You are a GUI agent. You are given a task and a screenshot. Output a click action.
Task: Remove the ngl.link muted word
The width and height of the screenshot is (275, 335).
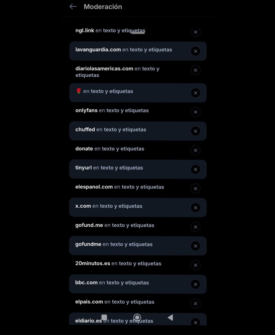195,32
